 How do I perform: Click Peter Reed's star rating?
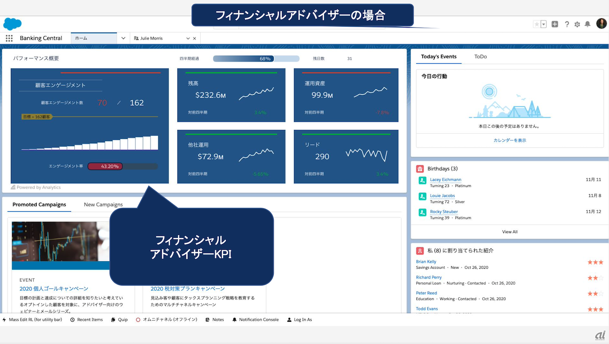[x=595, y=294]
